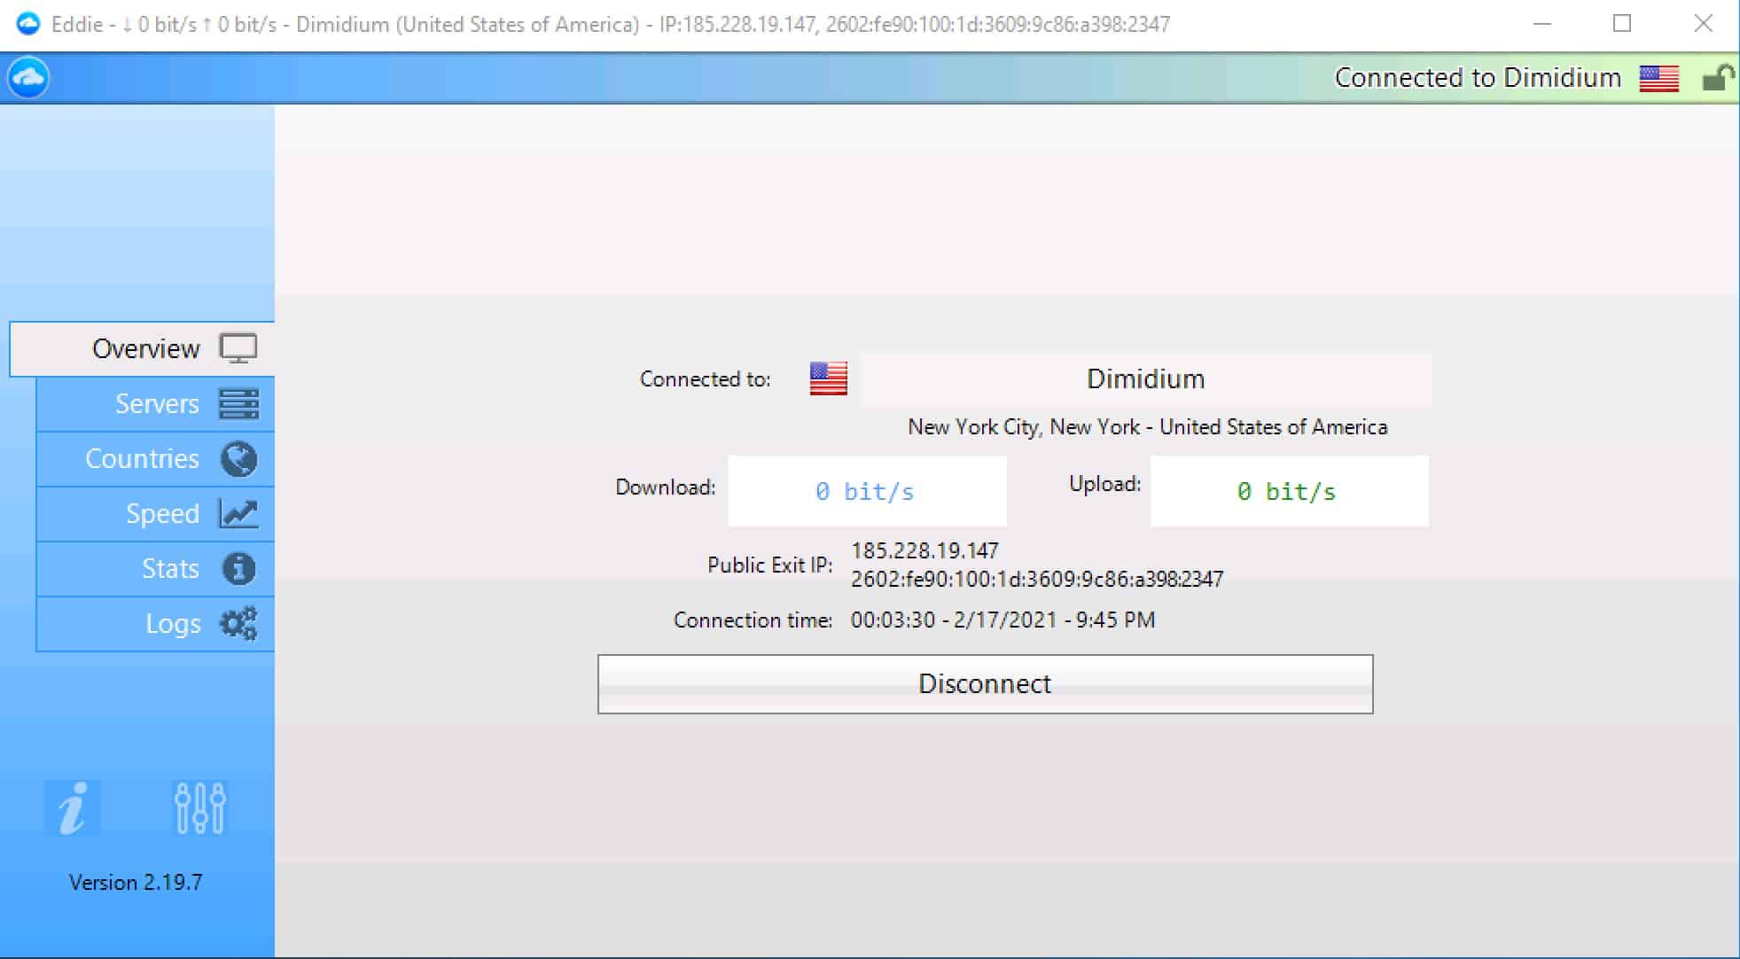Select the IPv4 address 185.228.19.147
The width and height of the screenshot is (1740, 959).
click(925, 550)
